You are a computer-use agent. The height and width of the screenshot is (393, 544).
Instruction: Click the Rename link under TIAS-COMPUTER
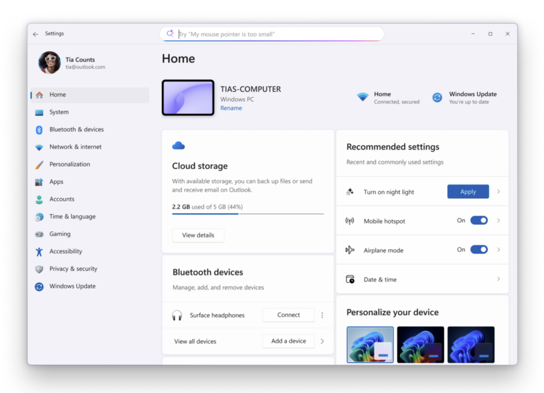(x=231, y=108)
